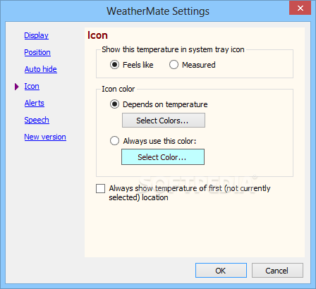Close the WeatherMate Settings window
Screen dimensions: 316x289
click(x=300, y=8)
